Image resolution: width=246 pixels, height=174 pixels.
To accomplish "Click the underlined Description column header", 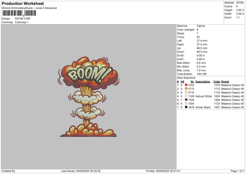I will pyautogui.click(x=203, y=81).
